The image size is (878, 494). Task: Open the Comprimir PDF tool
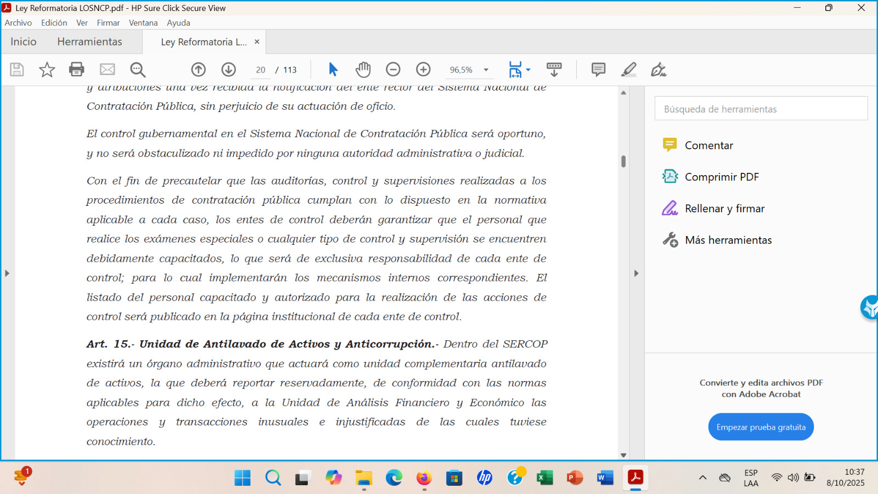(722, 177)
